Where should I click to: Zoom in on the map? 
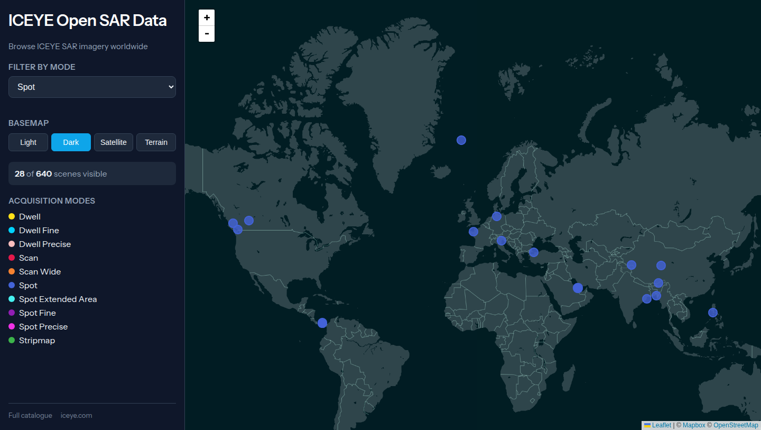207,17
